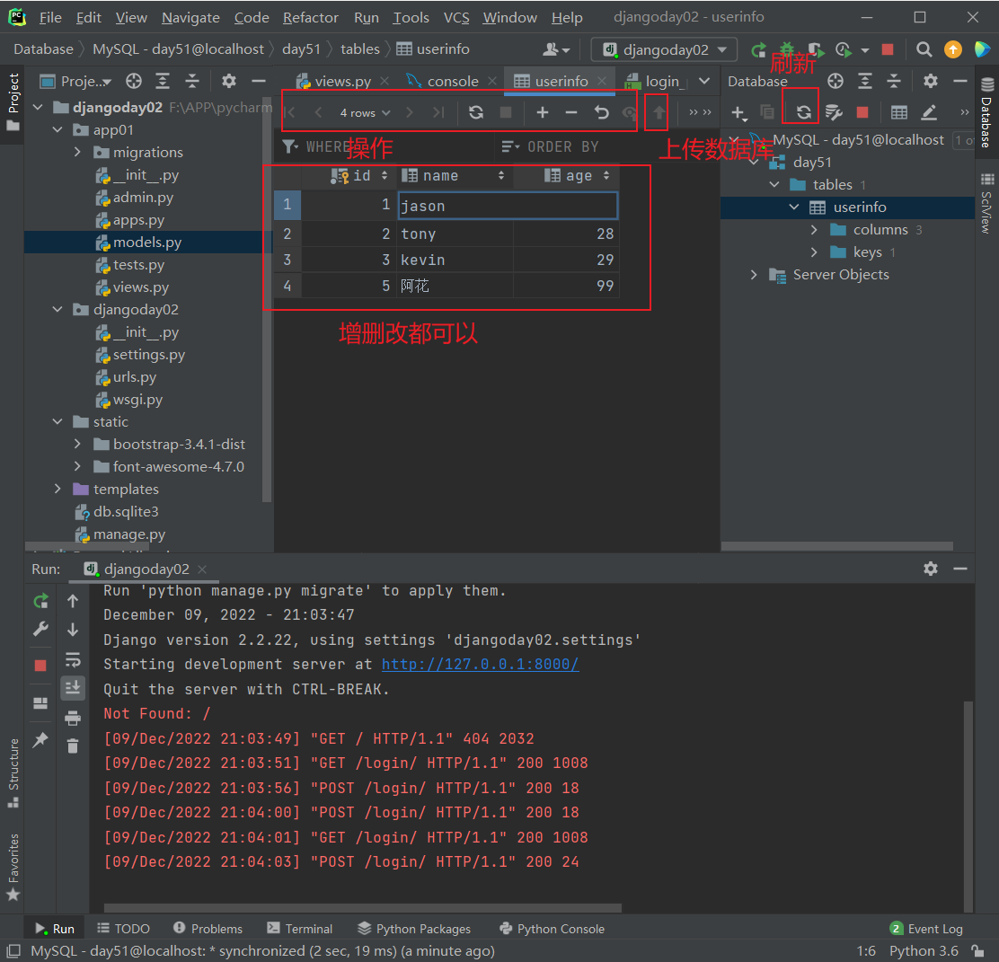
Task: Revert changes with the undo arrow icon
Action: pyautogui.click(x=601, y=112)
